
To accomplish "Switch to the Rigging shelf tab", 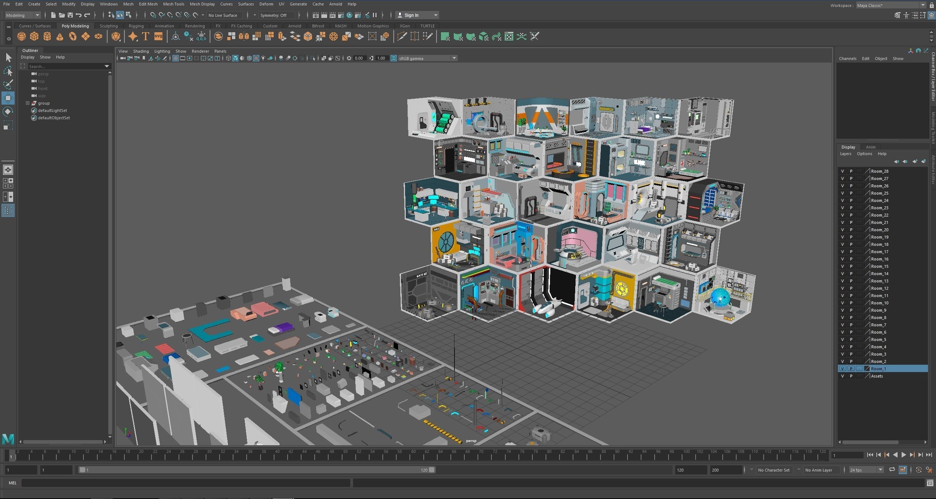I will pyautogui.click(x=136, y=26).
